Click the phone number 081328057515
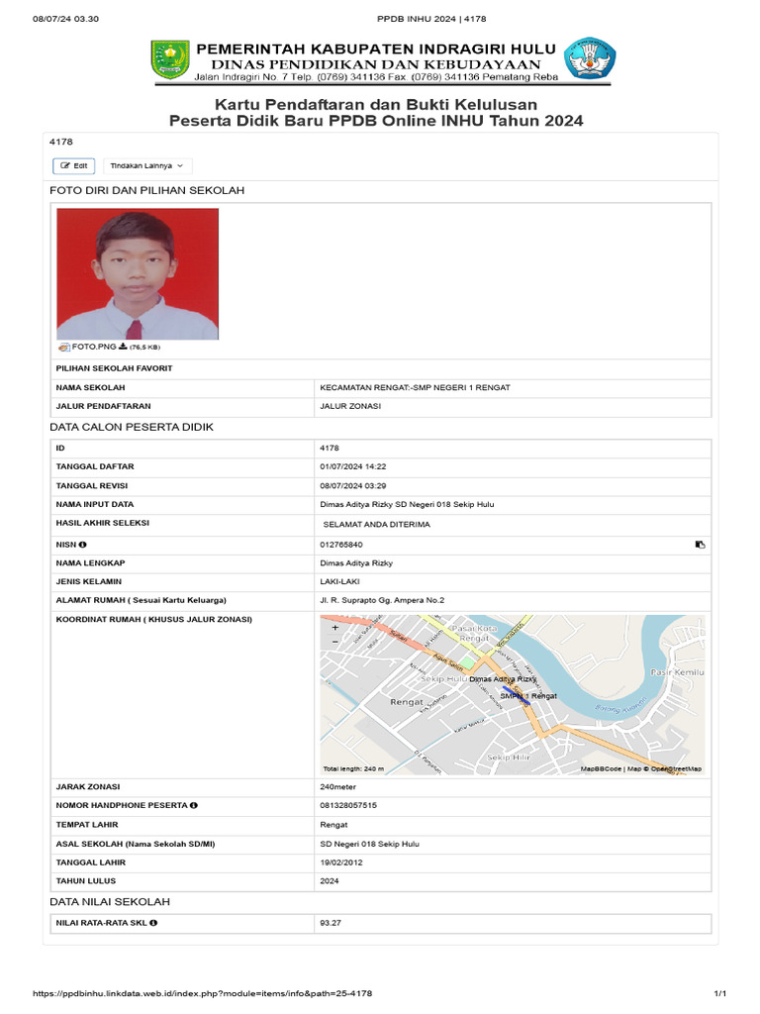This screenshot has width=760, height=1014. [348, 805]
